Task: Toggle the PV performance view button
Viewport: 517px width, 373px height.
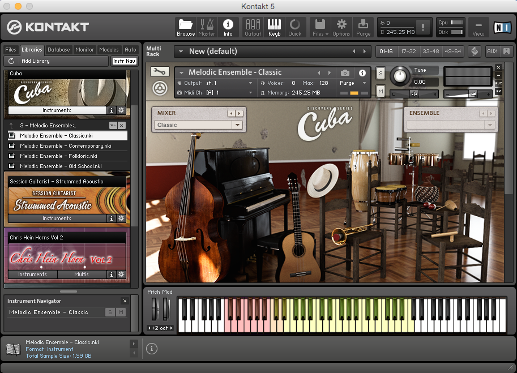Action: pyautogui.click(x=498, y=91)
